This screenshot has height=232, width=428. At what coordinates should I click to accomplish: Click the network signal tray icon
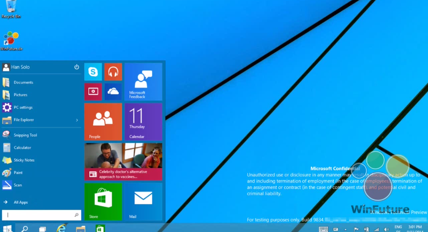coord(376,229)
